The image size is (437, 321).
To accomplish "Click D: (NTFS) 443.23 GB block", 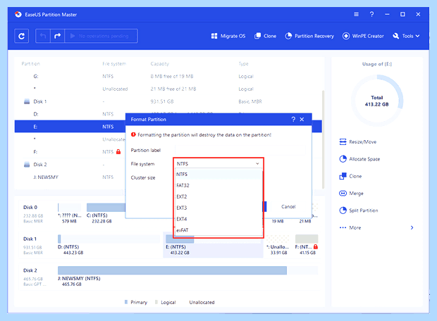I will click(109, 245).
